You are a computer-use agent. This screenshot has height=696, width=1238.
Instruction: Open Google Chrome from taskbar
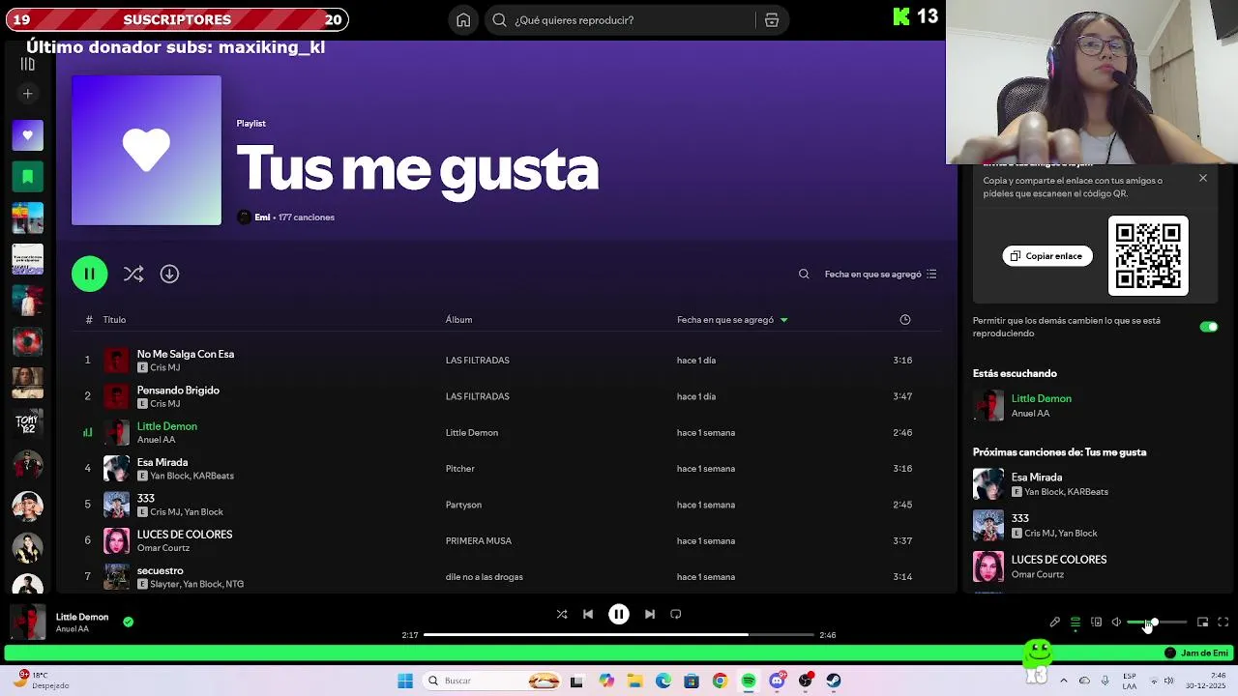[720, 681]
